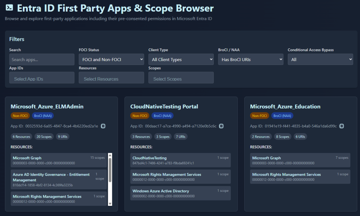Viewport: 360px width, 216px height.
Task: Click the 7 URIs badge on CloudNativeTesting Portal
Action: tap(180, 137)
